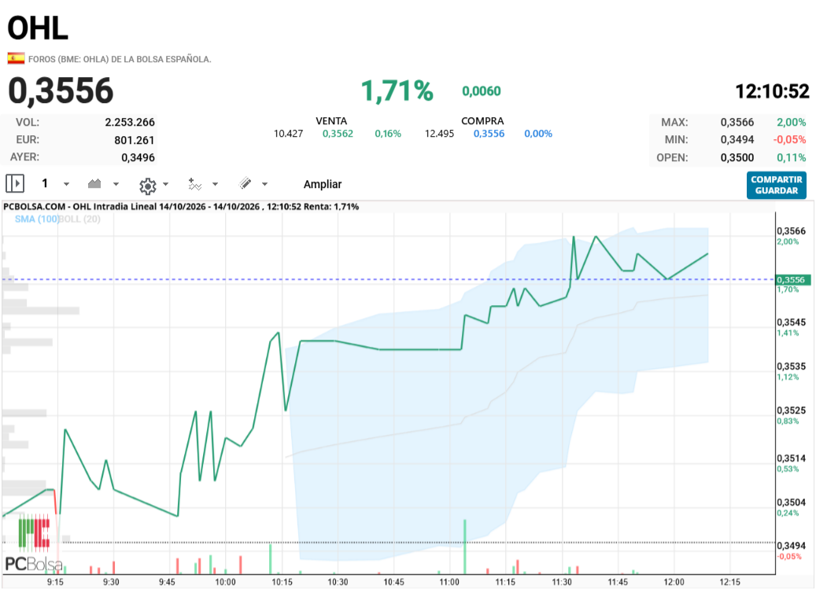The height and width of the screenshot is (589, 816).
Task: Open the FOROS (BME: OHLA) forum link
Action: coord(120,59)
